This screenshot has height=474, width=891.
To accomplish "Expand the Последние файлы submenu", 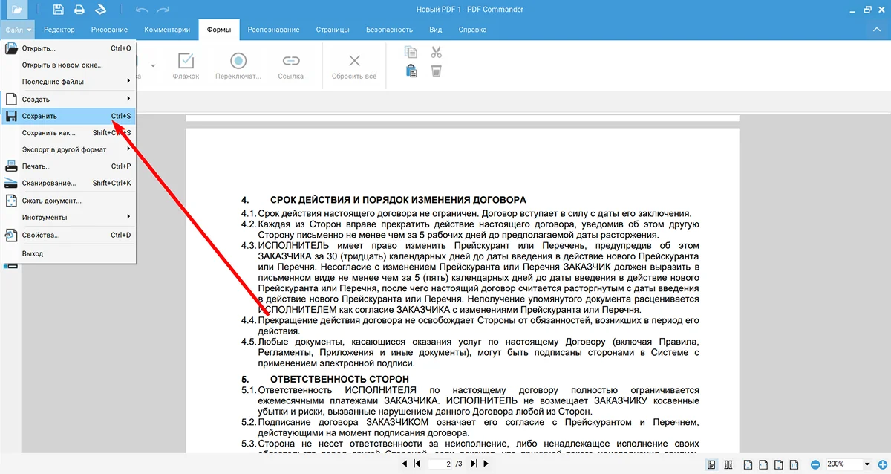I will coord(69,82).
